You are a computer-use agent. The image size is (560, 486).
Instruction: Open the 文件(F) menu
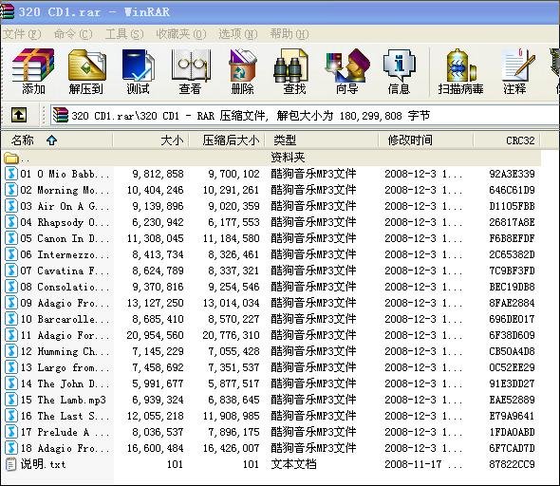coord(22,34)
